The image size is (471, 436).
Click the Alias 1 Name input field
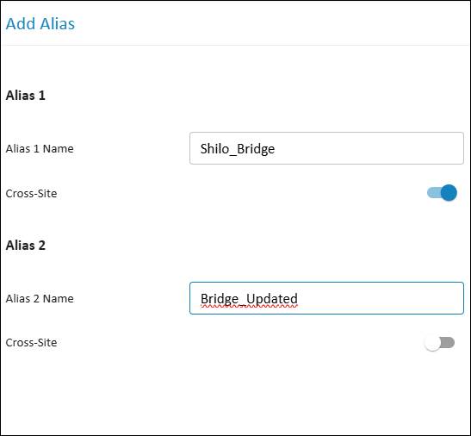pyautogui.click(x=326, y=148)
